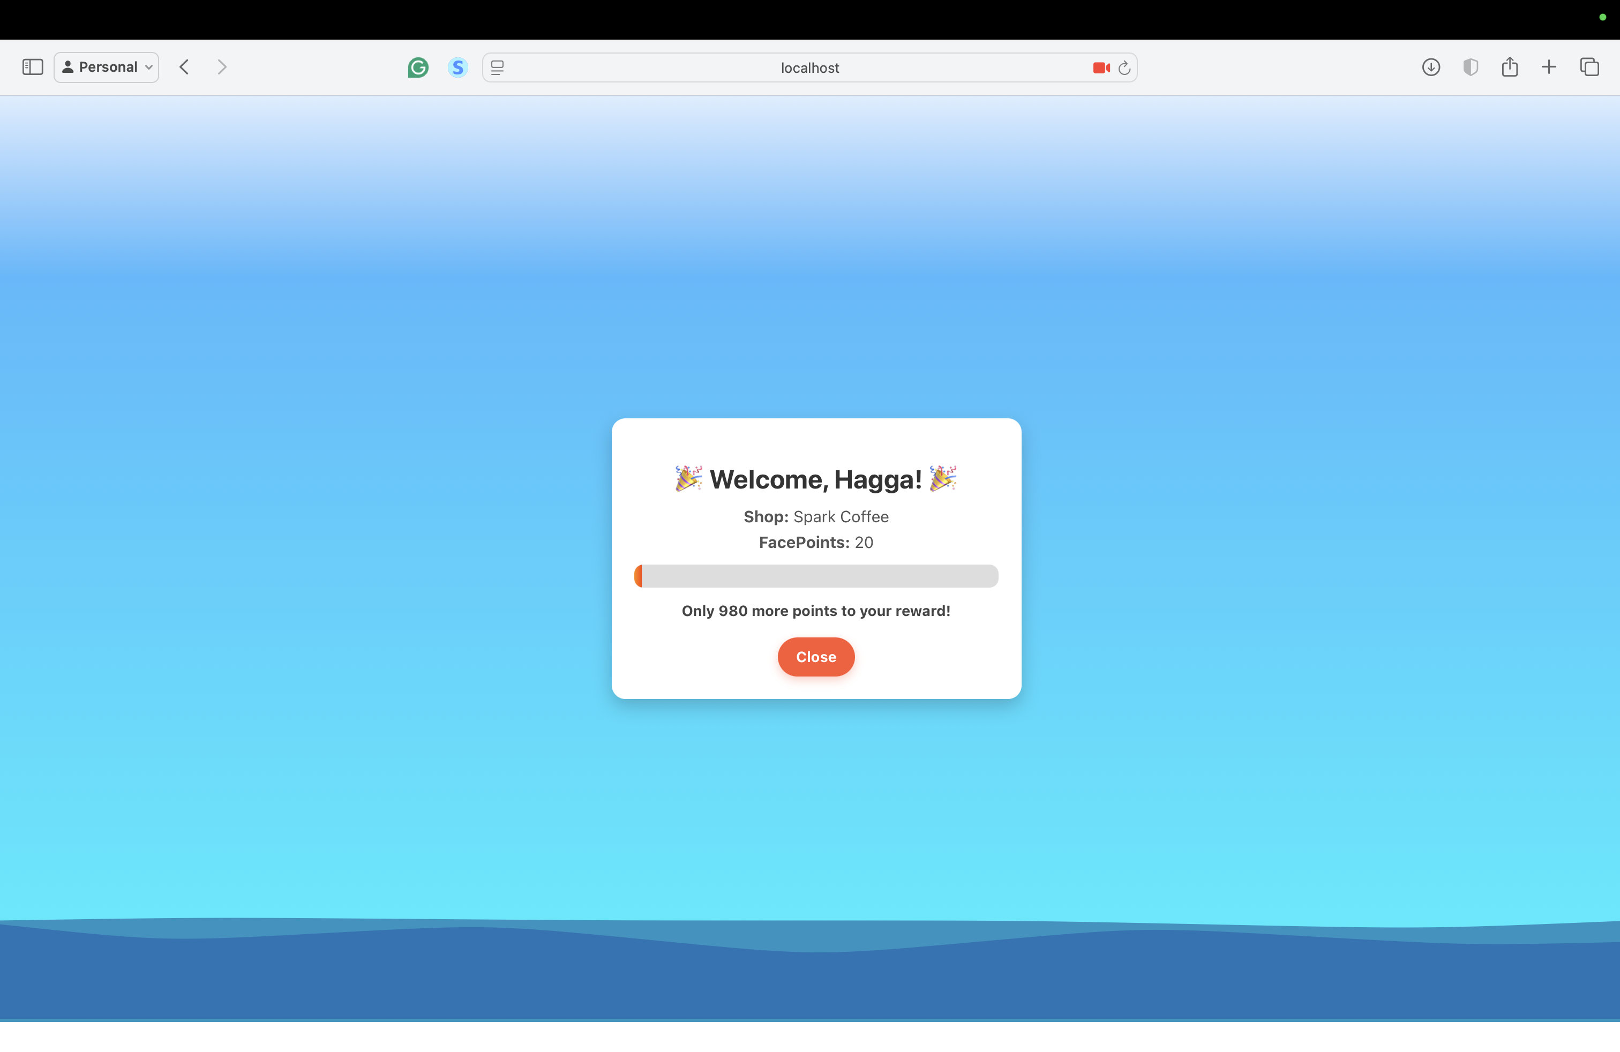Go forward to next page
Image resolution: width=1620 pixels, height=1052 pixels.
[x=221, y=66]
